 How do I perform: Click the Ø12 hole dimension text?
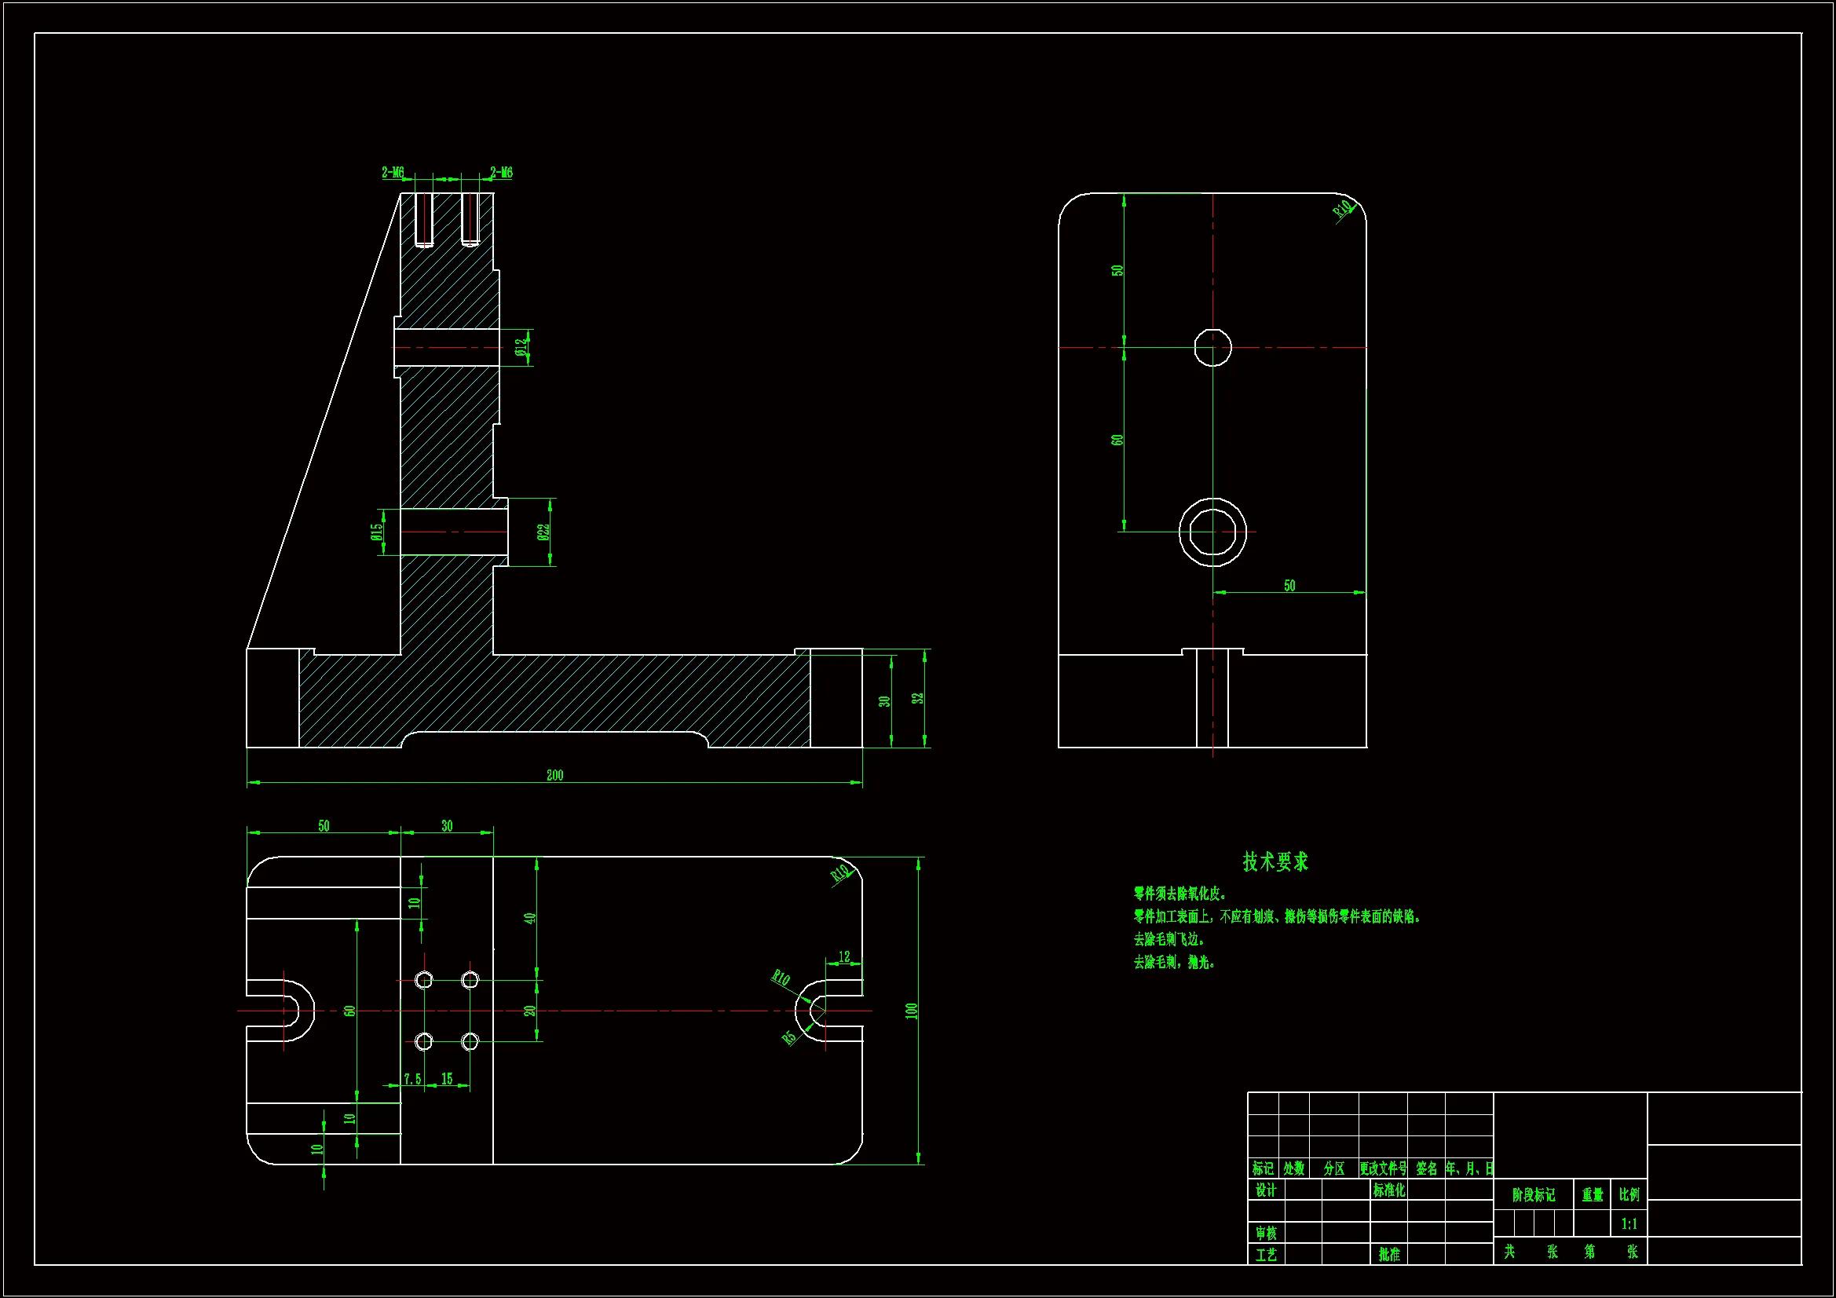pos(521,347)
